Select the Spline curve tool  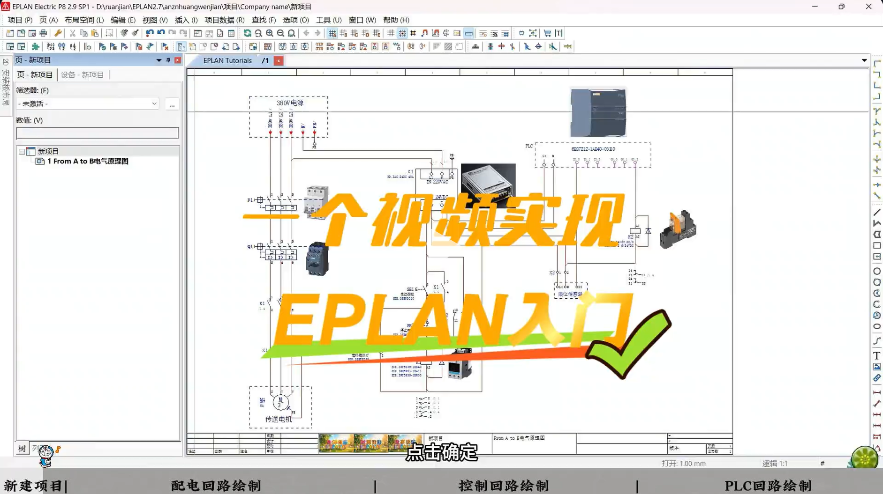(876, 341)
